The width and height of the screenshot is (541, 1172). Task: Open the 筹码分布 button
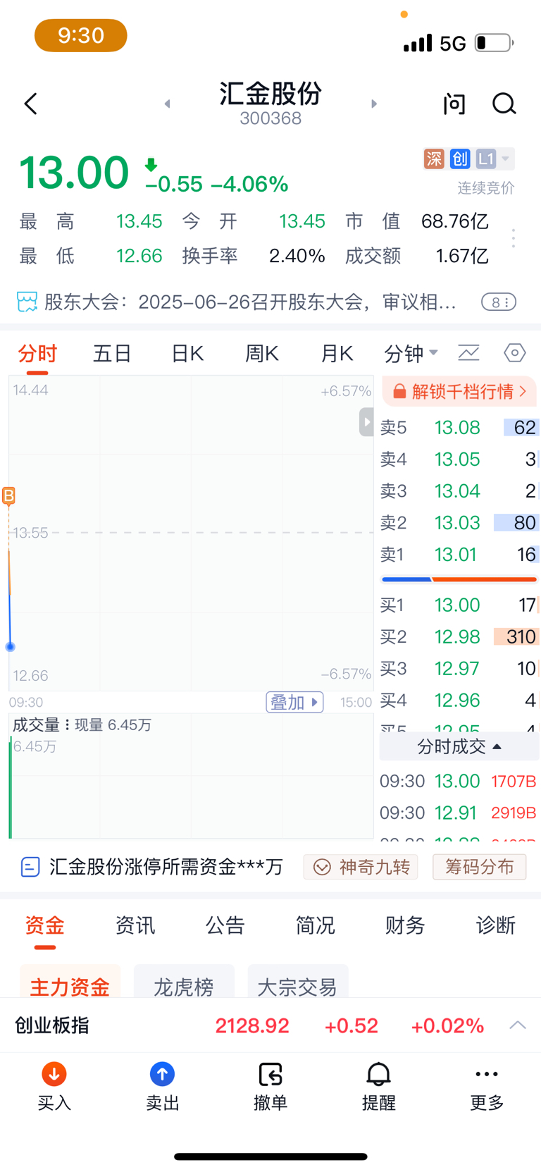click(x=479, y=867)
